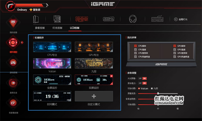Screen dimensions: 202x121
Task: Open the 玩家俱乐部 sidebar icon
Action: 13,103
